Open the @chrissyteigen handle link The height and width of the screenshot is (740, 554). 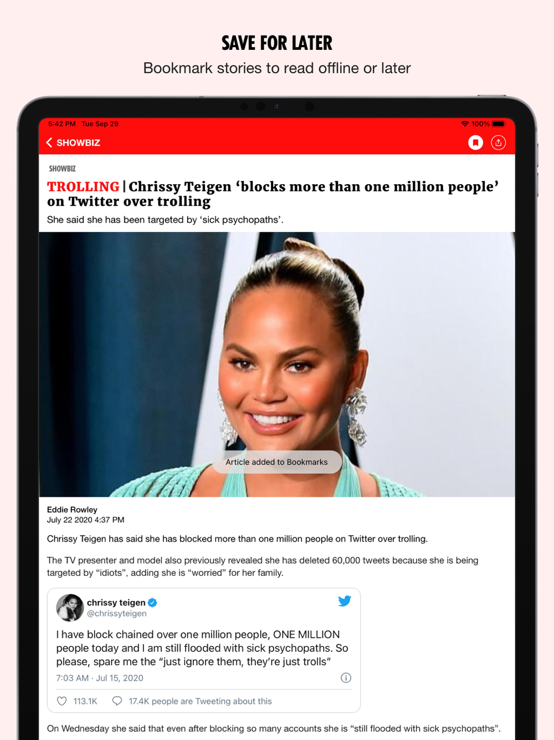(117, 614)
